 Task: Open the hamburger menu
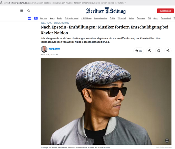[22, 11]
